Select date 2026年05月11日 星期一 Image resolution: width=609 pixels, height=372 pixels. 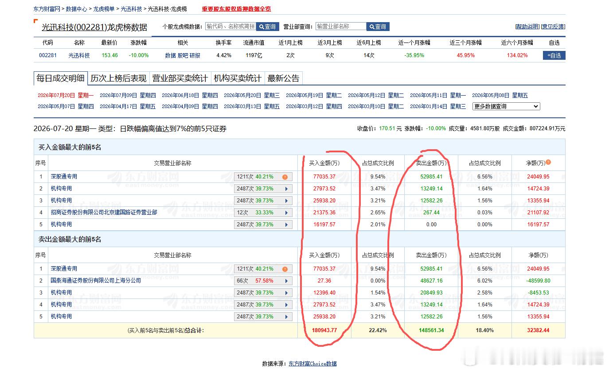click(438, 95)
